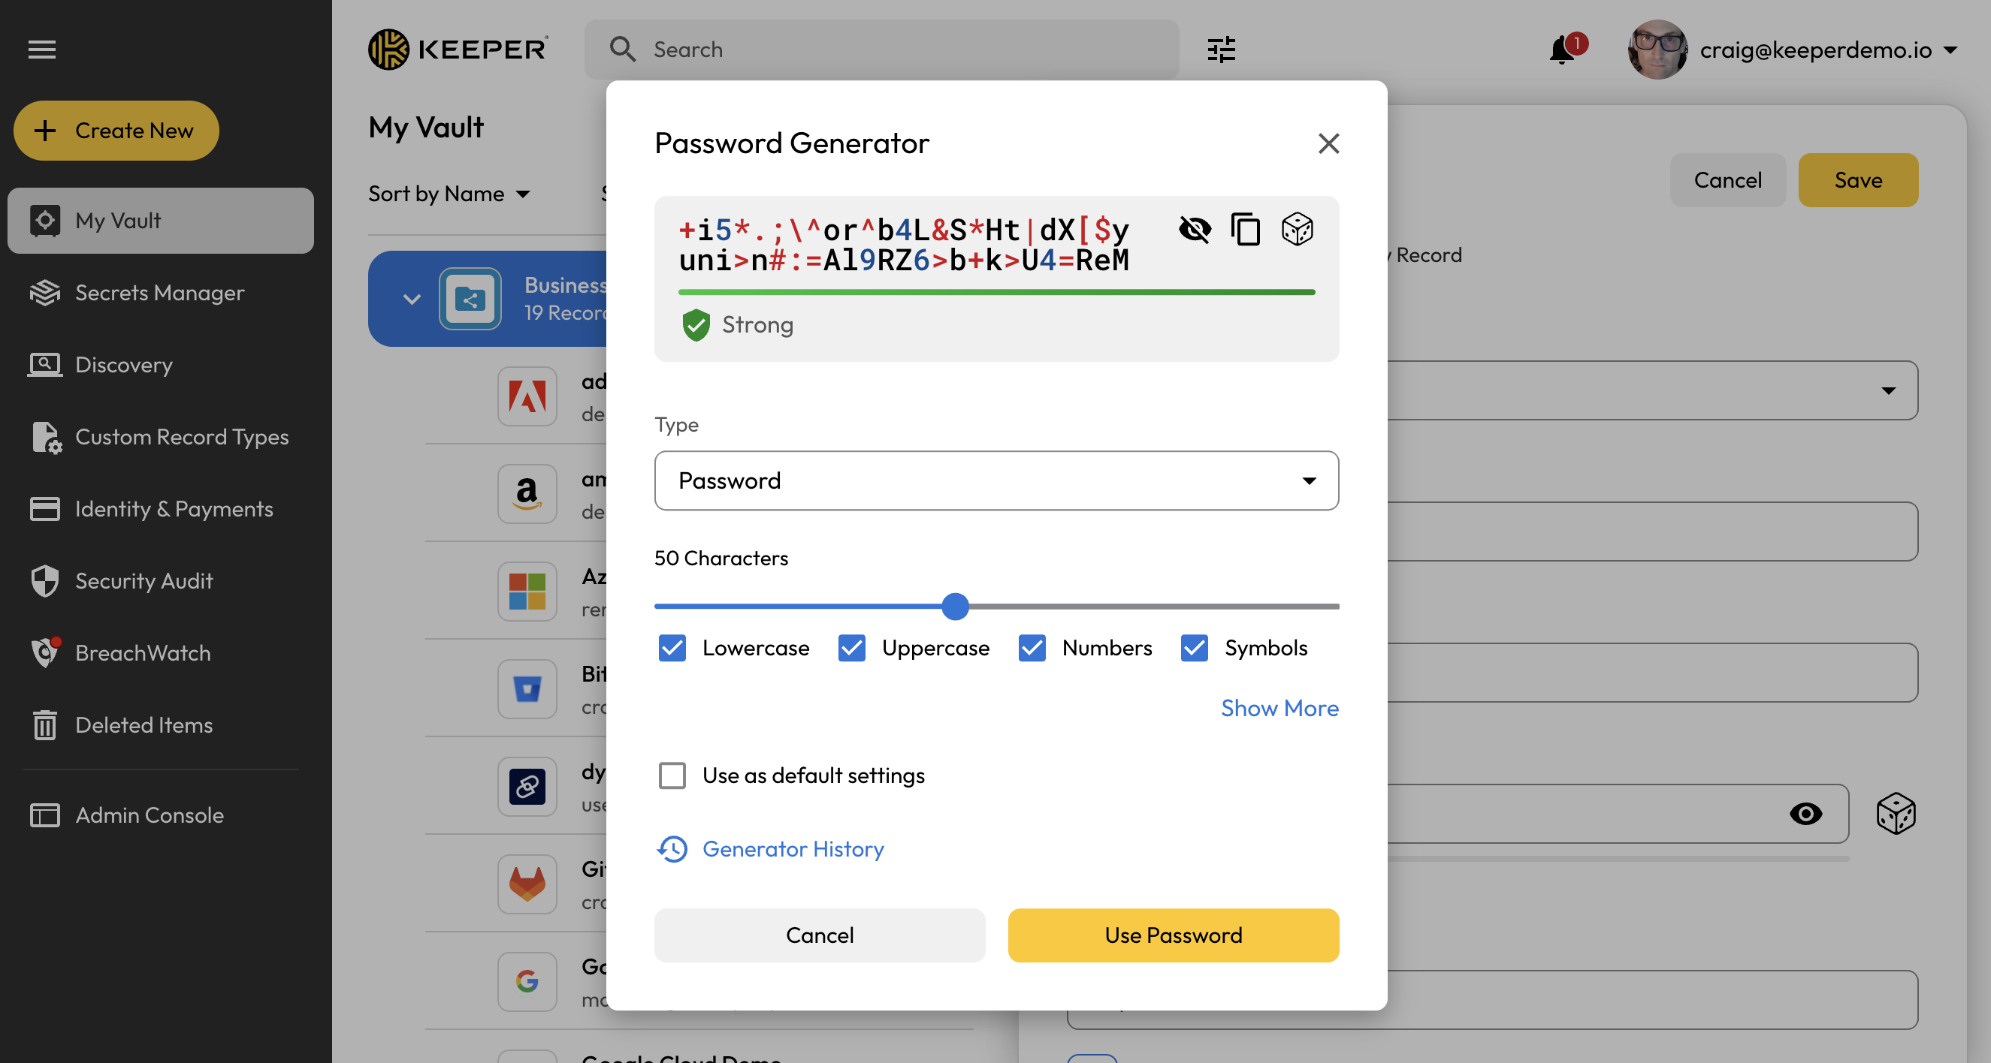Open search filter settings icon

(x=1221, y=50)
